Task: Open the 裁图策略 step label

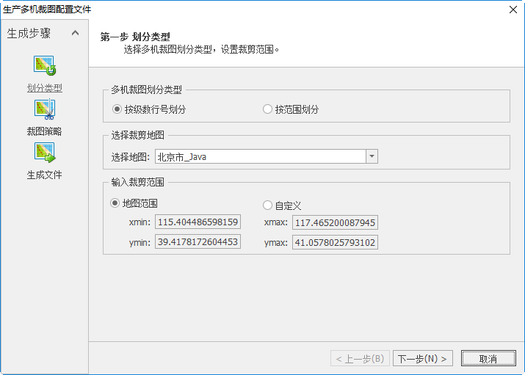Action: click(x=45, y=131)
